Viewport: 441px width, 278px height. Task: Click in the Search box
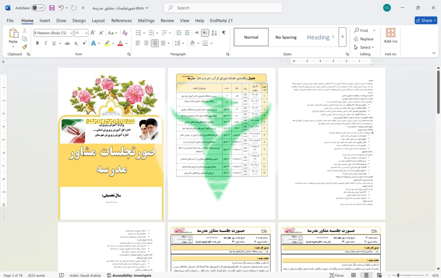pos(223,8)
